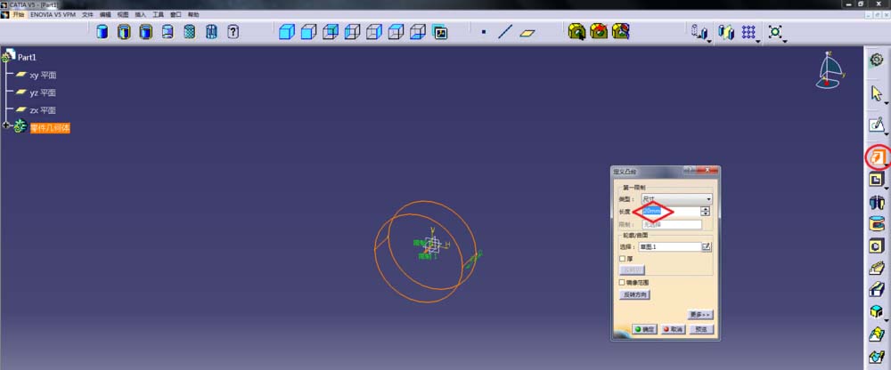
Task: Open the 窗口 (Window) menu
Action: (x=176, y=14)
